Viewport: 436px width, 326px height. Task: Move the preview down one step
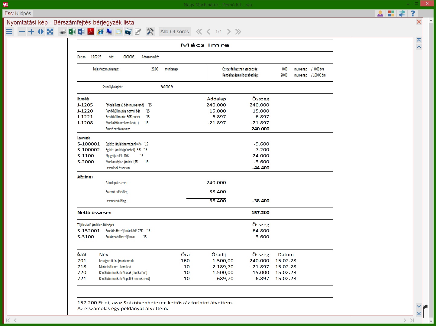click(419, 306)
